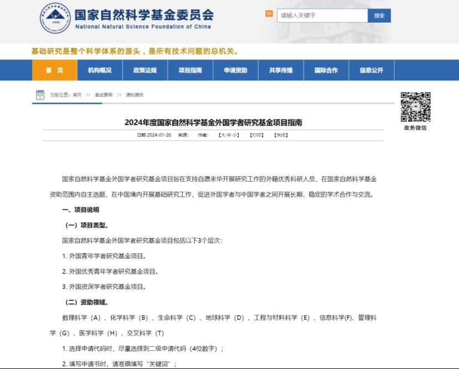The image size is (459, 369).
Task: Click the NSFC circular logo emblem
Action: pos(55,18)
